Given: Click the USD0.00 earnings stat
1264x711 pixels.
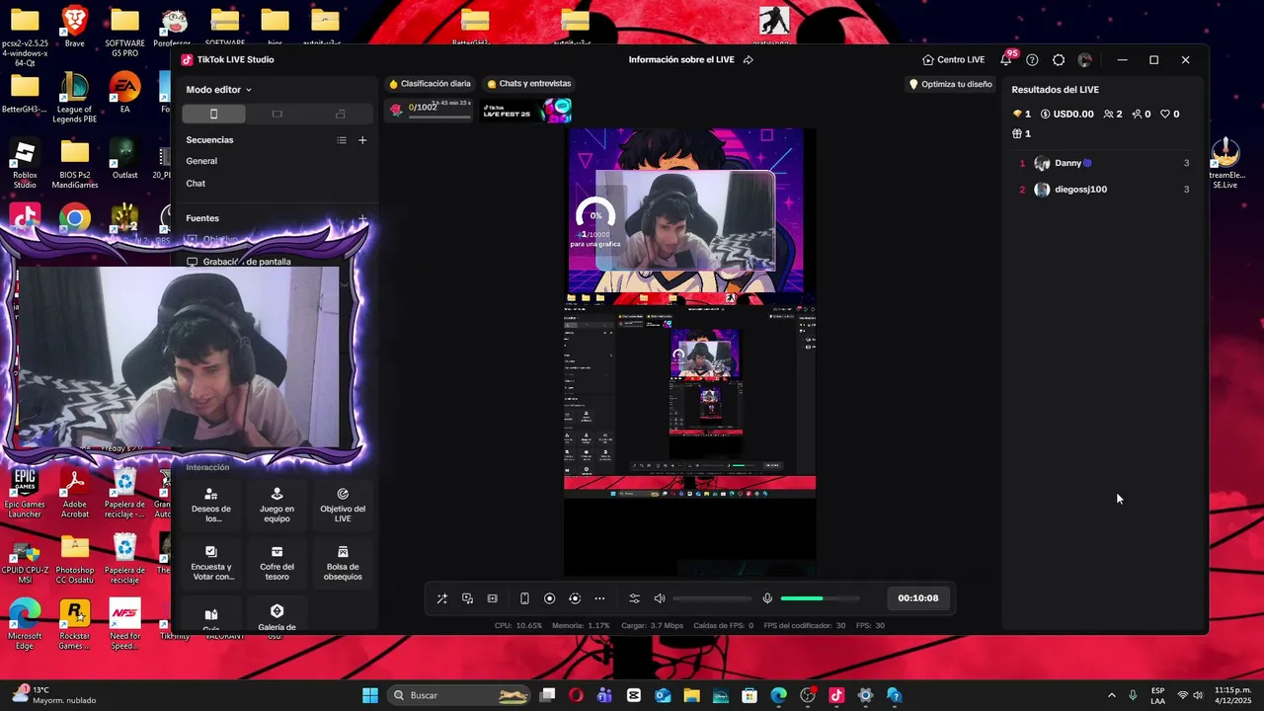Looking at the screenshot, I should pos(1067,115).
